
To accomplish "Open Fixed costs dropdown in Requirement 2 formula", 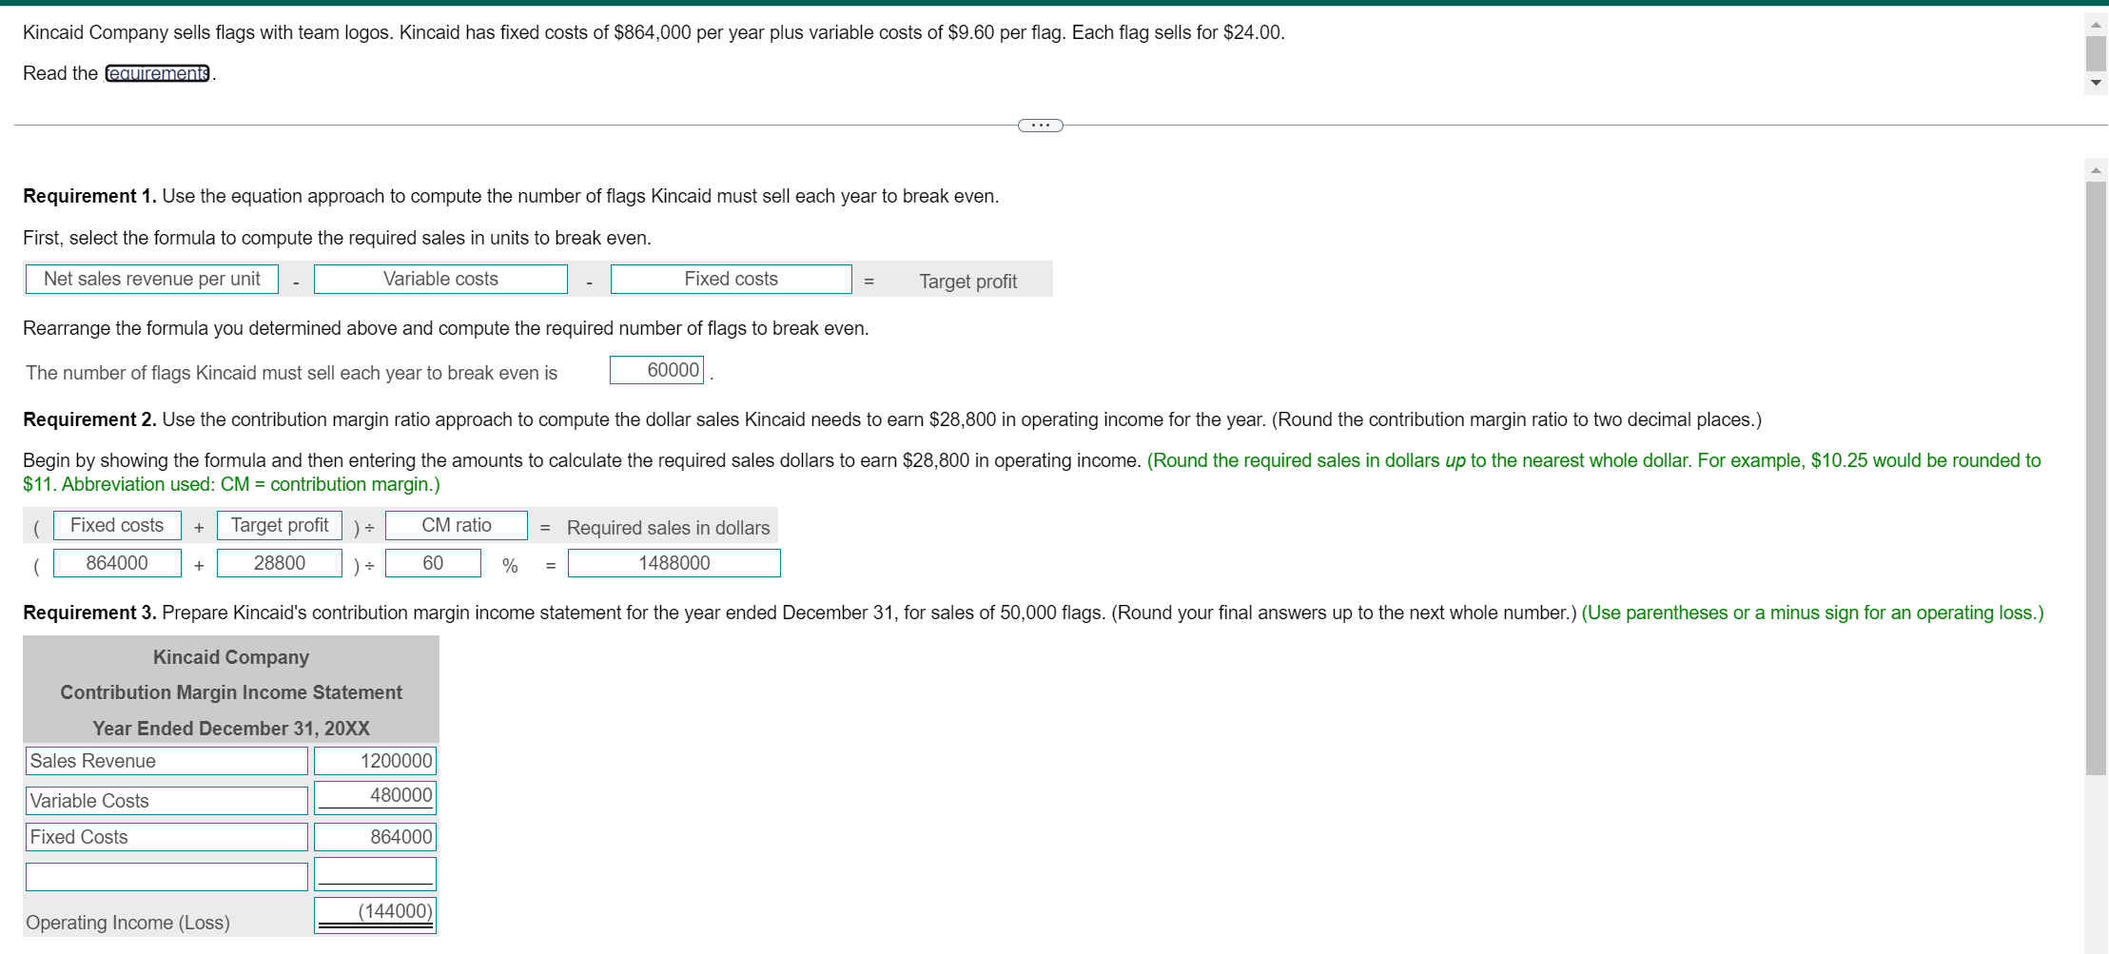I will (117, 525).
